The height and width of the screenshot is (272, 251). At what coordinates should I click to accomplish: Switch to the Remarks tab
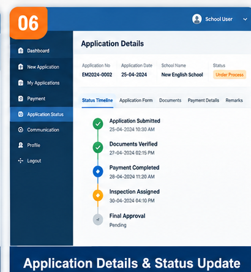click(234, 100)
